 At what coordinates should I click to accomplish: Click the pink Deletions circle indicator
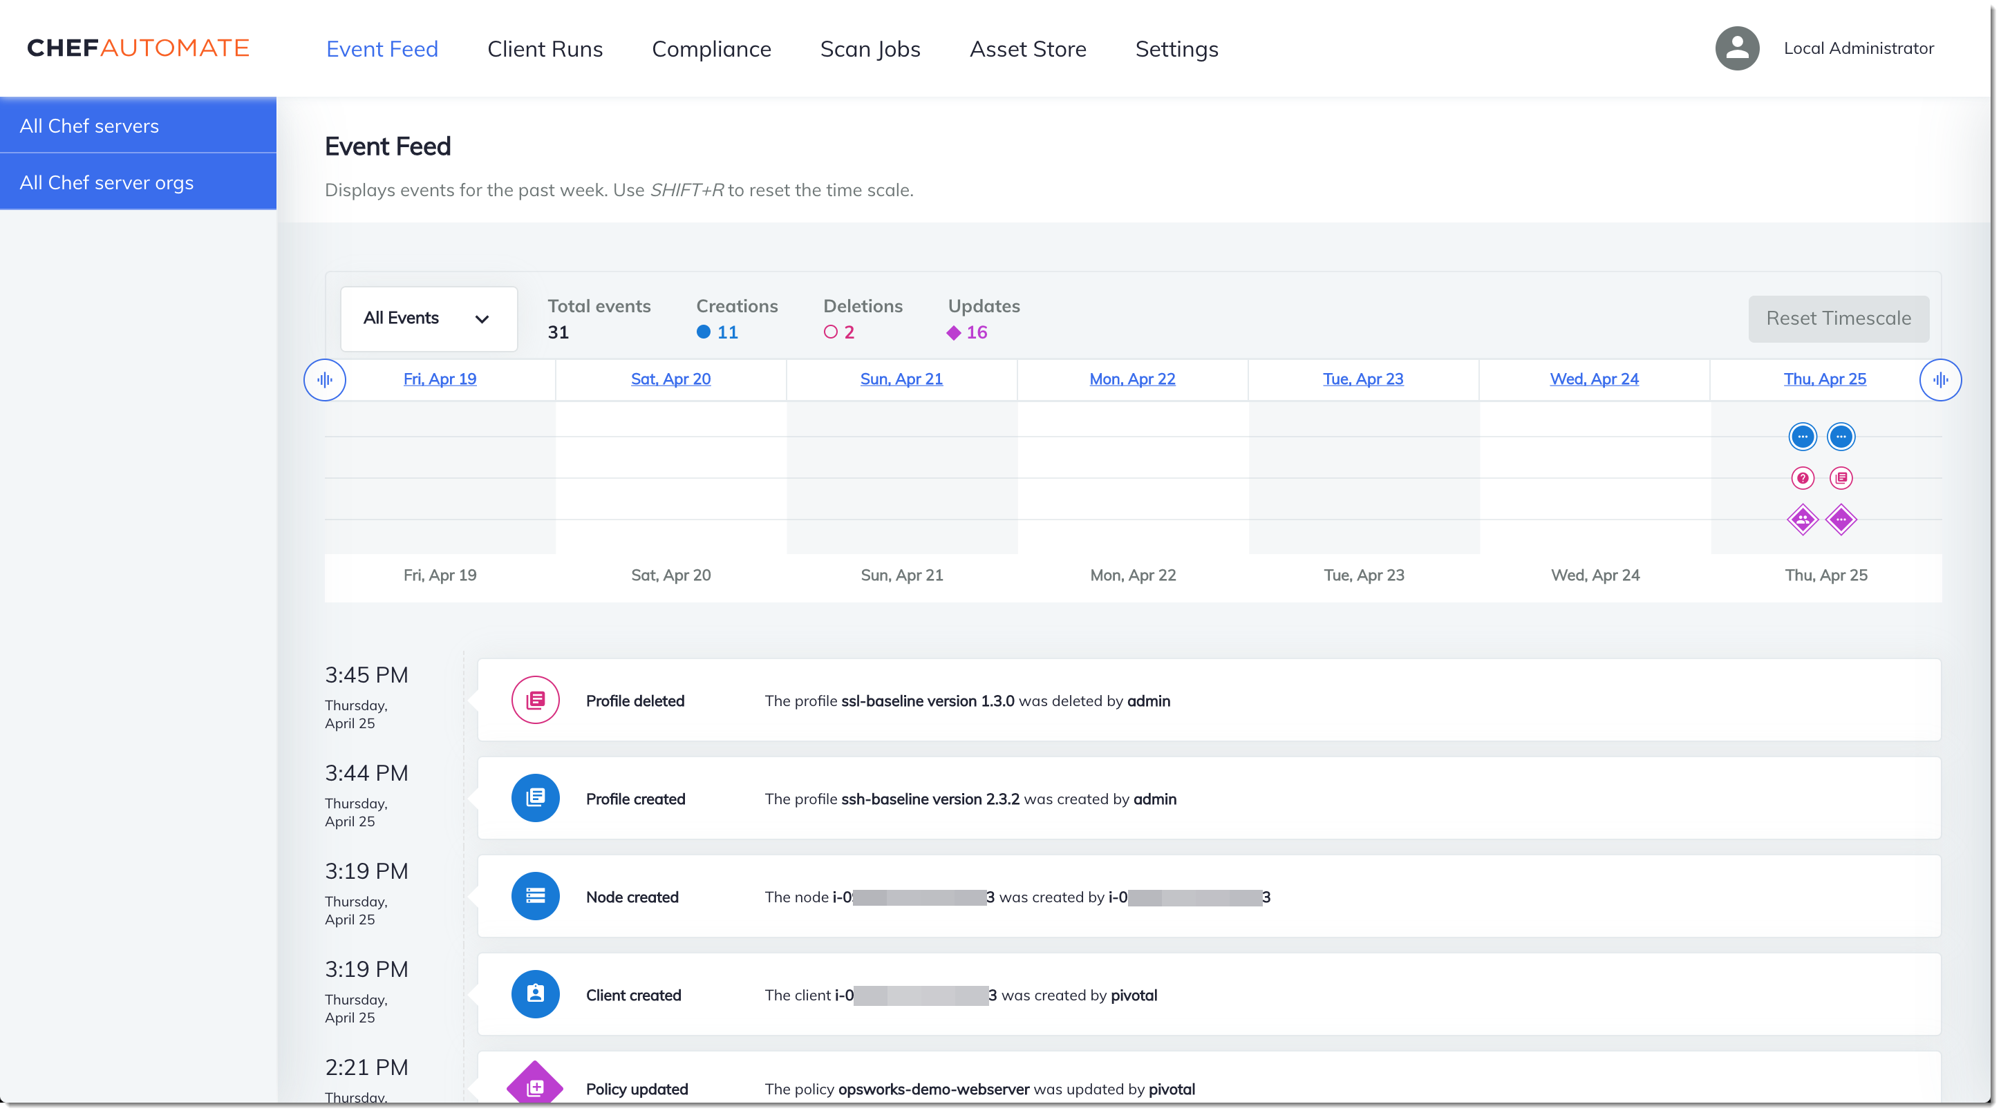click(x=830, y=332)
